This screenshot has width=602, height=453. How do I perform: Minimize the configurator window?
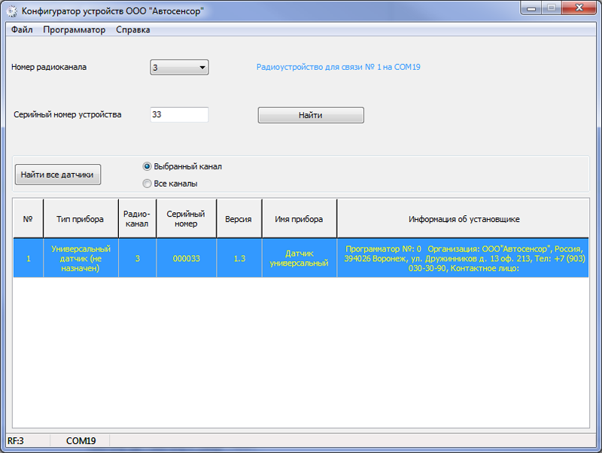coord(531,8)
